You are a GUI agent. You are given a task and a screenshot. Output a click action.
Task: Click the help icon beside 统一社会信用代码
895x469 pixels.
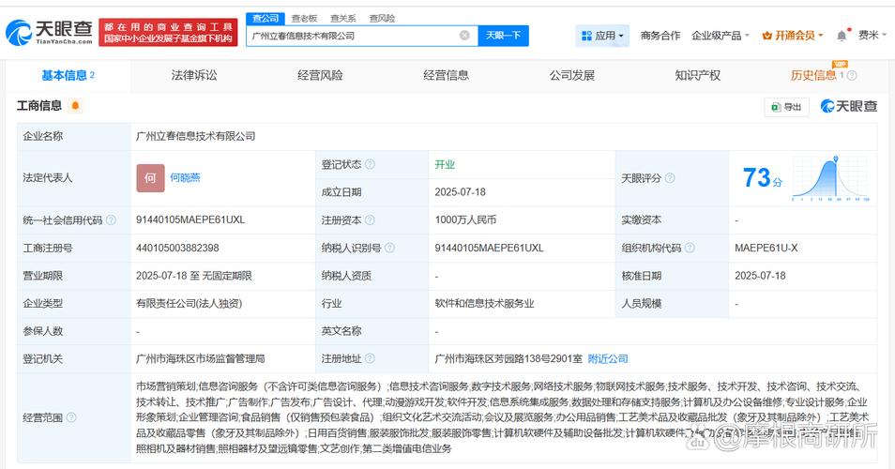tap(111, 219)
